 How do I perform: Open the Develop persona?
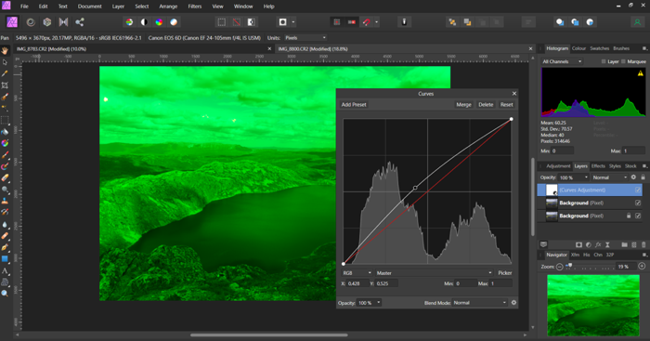[47, 22]
